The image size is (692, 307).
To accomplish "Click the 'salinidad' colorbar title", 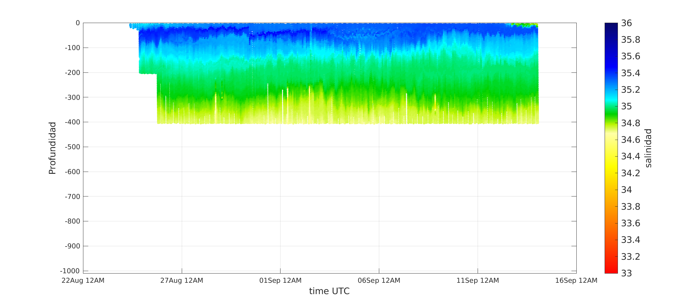I will tap(648, 148).
